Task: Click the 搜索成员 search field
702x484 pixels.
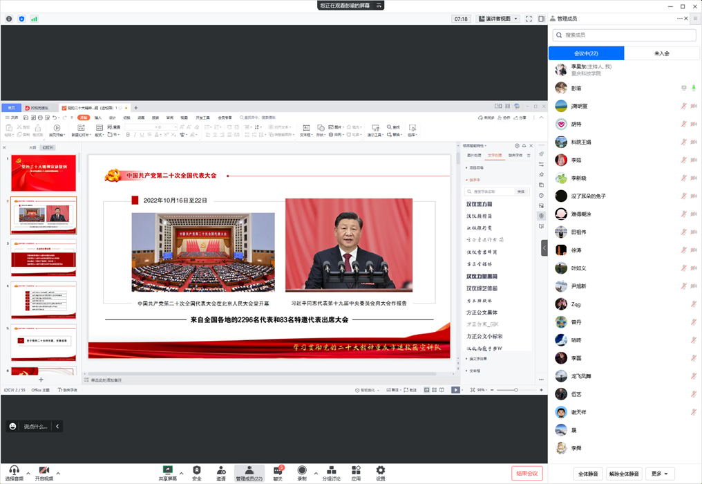Action: 624,35
